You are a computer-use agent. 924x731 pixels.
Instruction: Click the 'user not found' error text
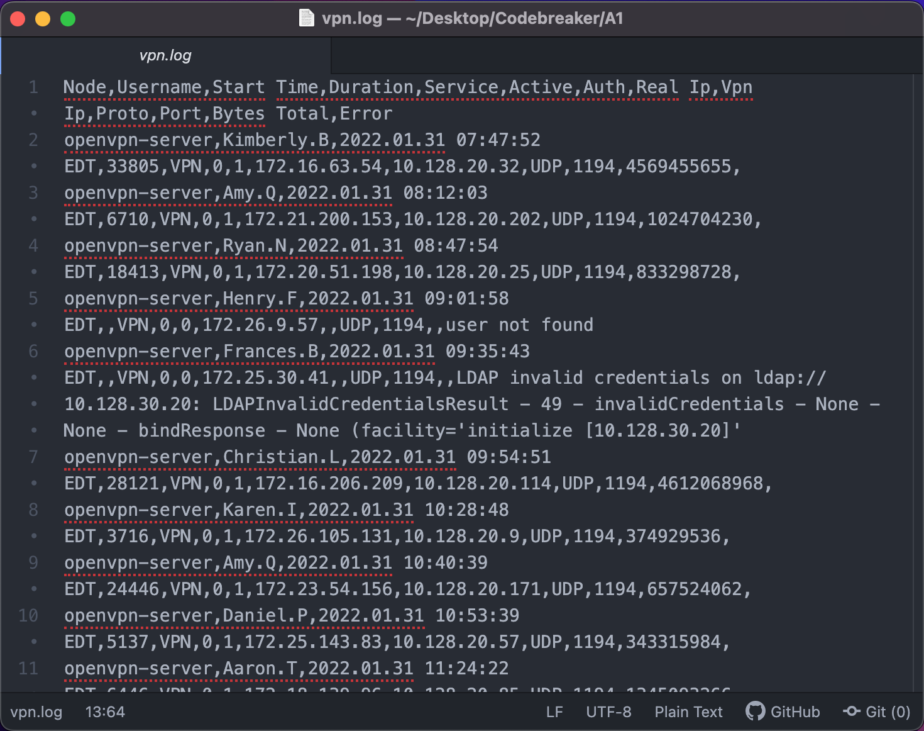[x=519, y=325]
